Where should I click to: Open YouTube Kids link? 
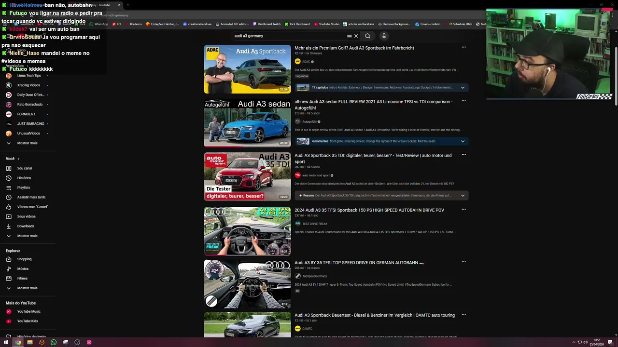click(x=28, y=321)
